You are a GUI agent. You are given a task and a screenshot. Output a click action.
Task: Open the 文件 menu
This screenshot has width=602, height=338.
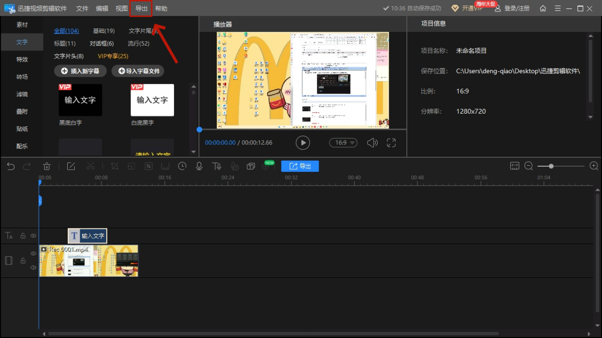[82, 9]
